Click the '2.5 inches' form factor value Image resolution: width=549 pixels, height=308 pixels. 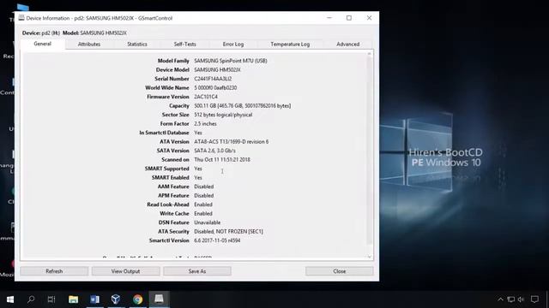(205, 123)
